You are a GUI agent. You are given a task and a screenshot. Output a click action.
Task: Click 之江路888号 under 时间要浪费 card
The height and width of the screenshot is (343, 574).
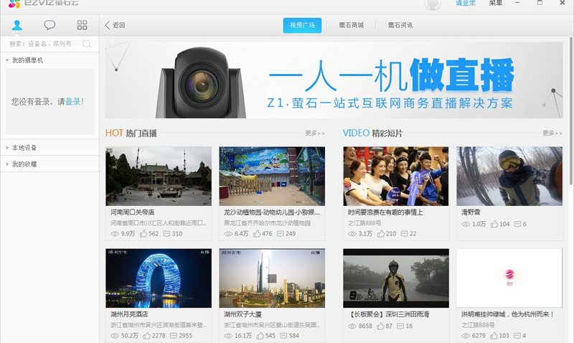point(364,223)
